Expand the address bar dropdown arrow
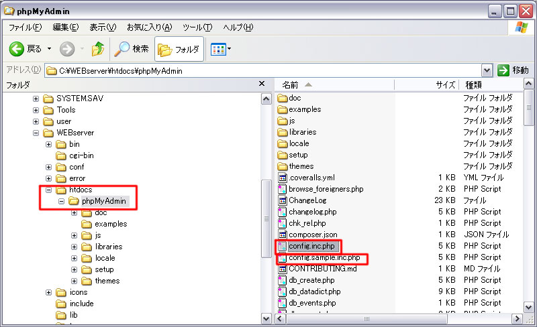This screenshot has width=537, height=327. [487, 71]
